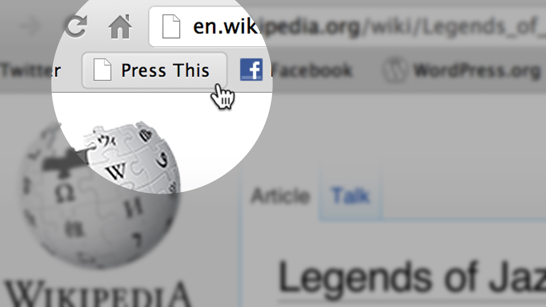The height and width of the screenshot is (307, 546).
Task: Click the WordPress logo icon in the bookmarks bar
Action: [x=394, y=70]
